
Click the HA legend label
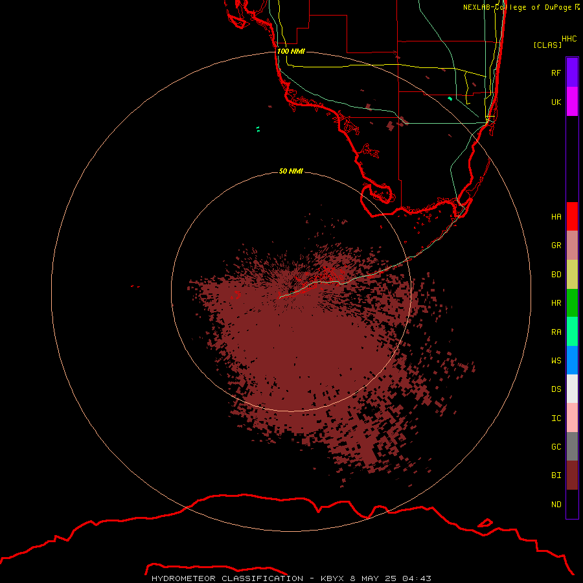pyautogui.click(x=556, y=217)
